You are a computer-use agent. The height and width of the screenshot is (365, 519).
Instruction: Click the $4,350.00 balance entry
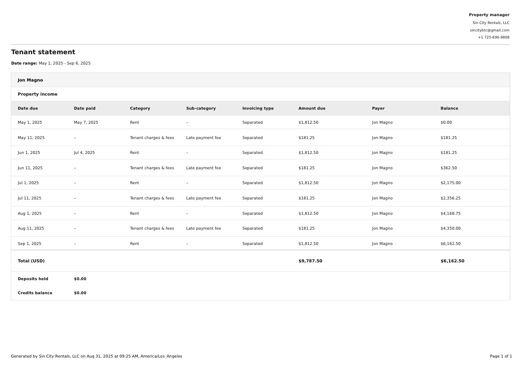450,228
